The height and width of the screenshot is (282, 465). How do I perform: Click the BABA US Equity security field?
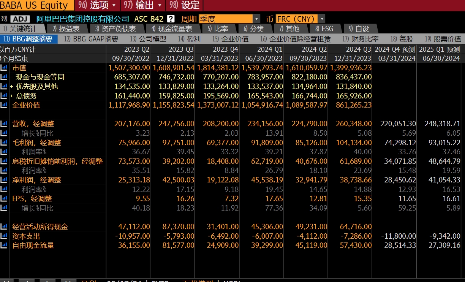point(36,5)
